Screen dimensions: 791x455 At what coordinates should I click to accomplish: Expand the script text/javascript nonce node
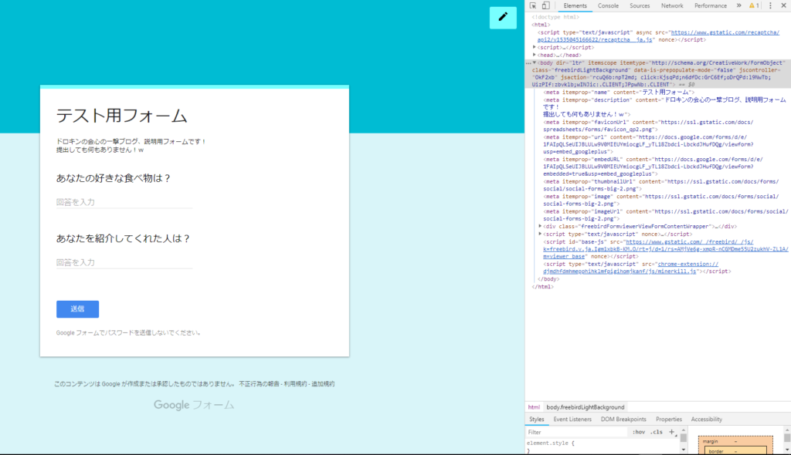pyautogui.click(x=540, y=234)
